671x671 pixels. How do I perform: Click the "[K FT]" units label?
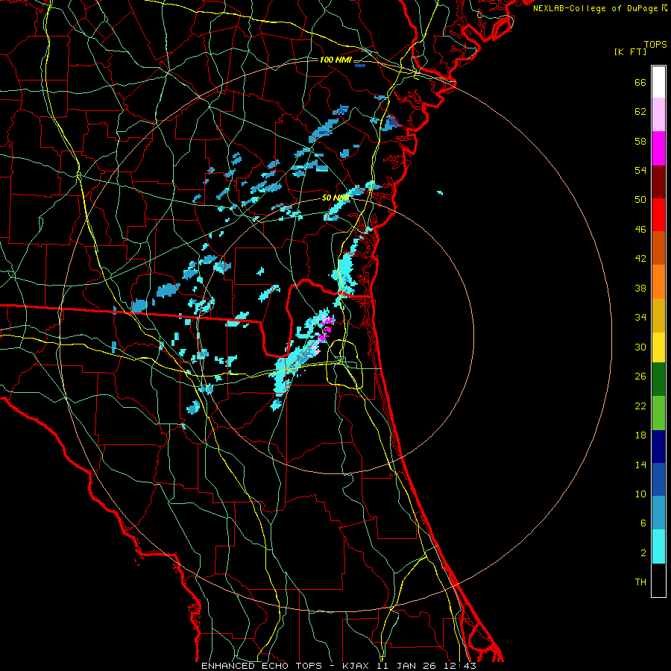pos(630,52)
